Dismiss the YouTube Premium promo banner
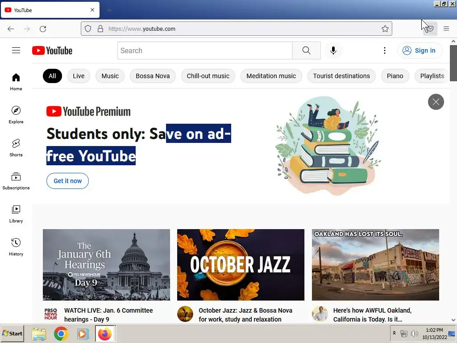The height and width of the screenshot is (343, 457). 436,102
